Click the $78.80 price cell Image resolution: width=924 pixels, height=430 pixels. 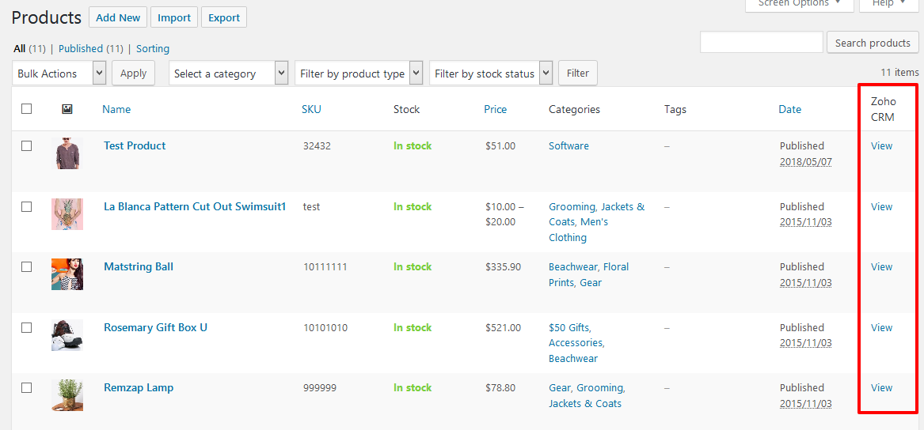click(500, 387)
